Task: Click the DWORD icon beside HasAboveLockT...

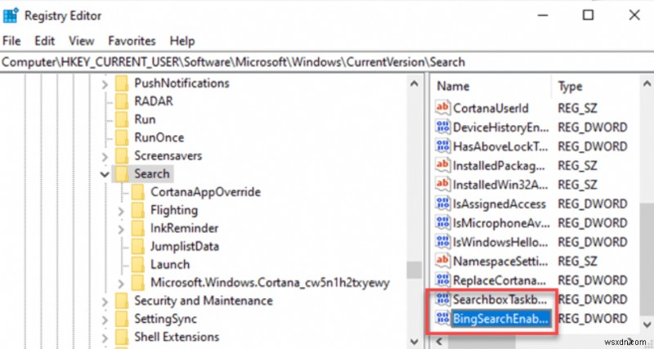Action: pyautogui.click(x=442, y=146)
